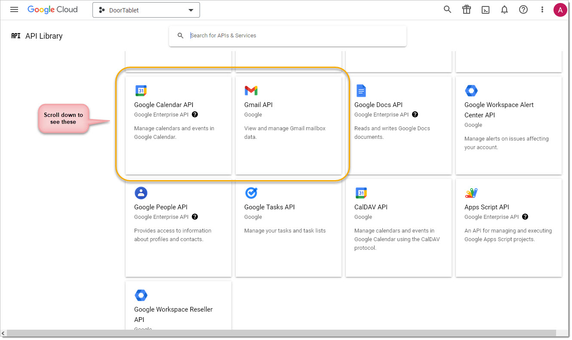
Task: Click the search magnifier icon in top bar
Action: (447, 10)
